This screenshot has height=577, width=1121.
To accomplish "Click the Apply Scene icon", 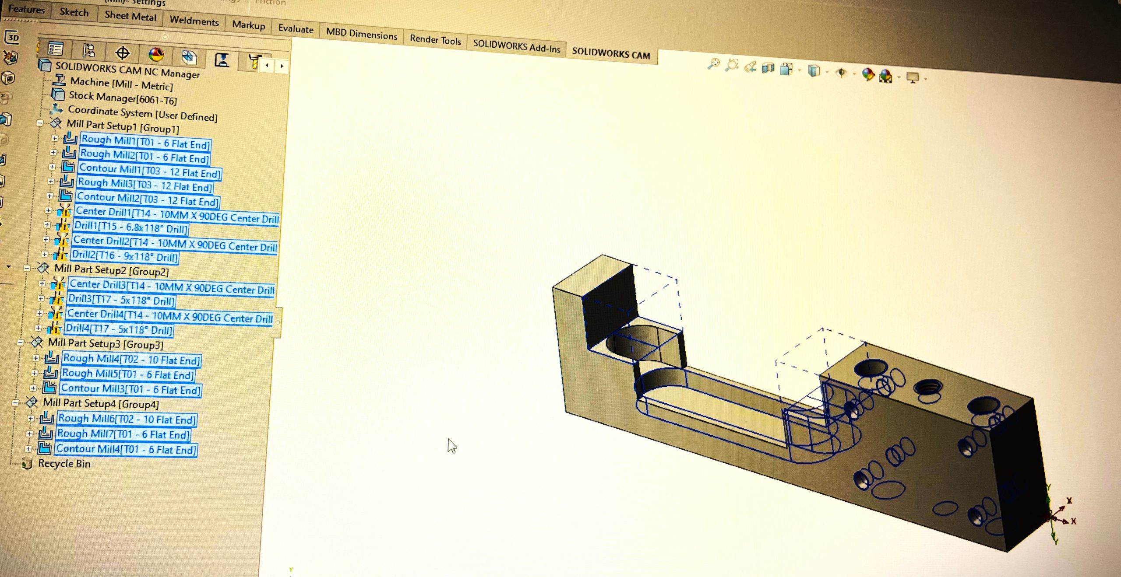I will coord(885,76).
